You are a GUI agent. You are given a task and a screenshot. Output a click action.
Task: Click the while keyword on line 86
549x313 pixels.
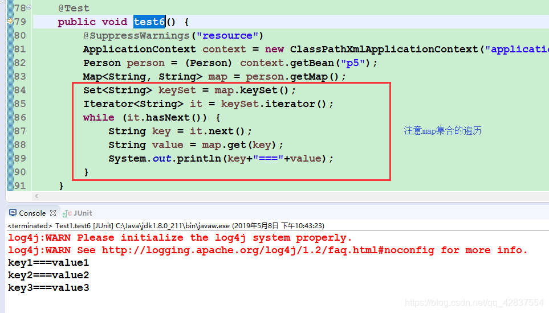[99, 118]
